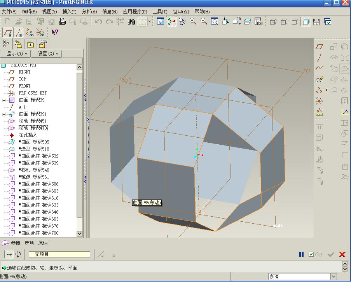Select the Datum Axis tool in right toolbar
Image resolution: width=351 pixels, height=282 pixels.
[320, 58]
